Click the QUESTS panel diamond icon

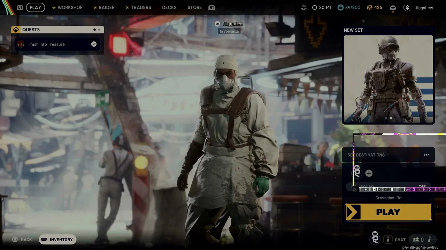(x=16, y=30)
